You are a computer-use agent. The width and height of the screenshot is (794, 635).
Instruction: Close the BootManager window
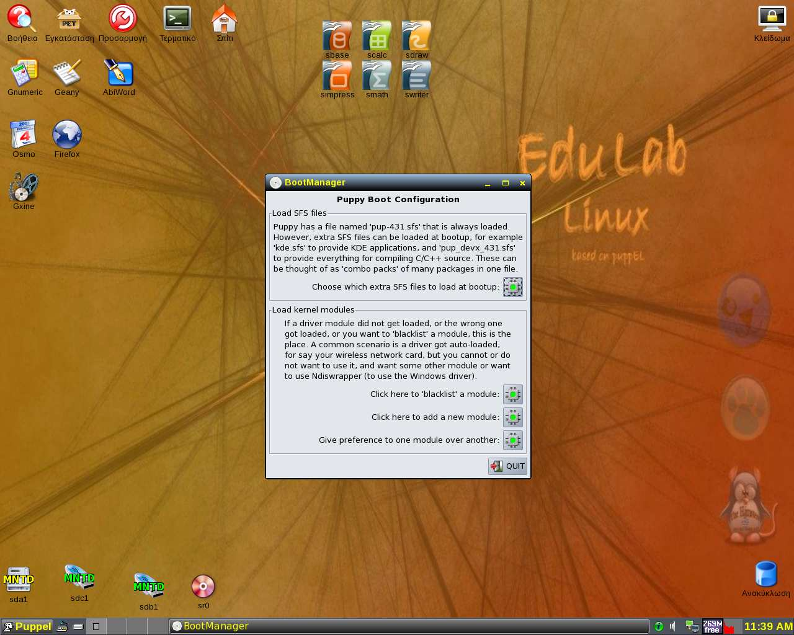click(x=522, y=183)
